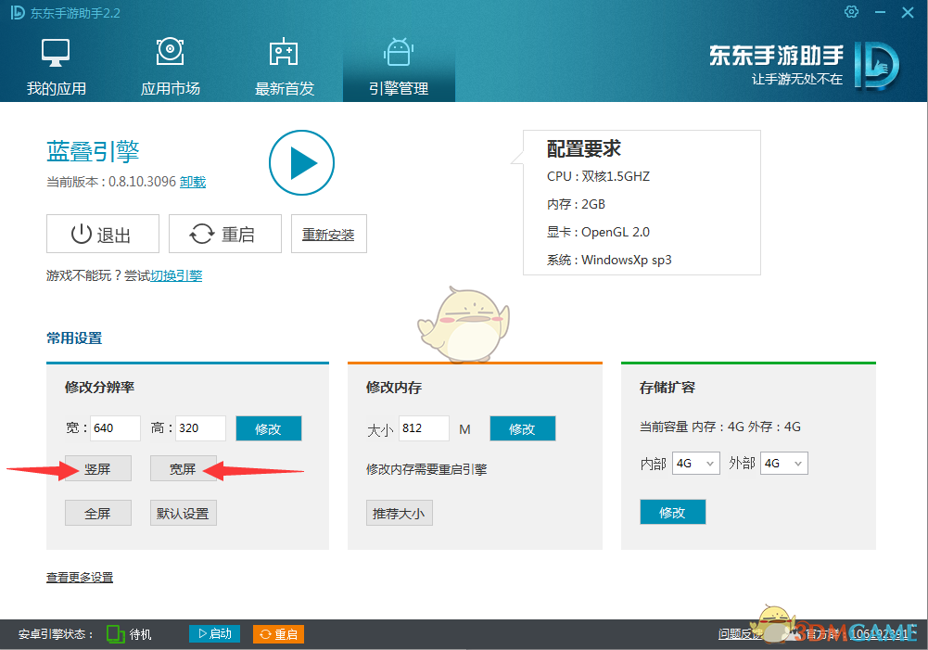Select 竖屏 portrait mode button
Image resolution: width=928 pixels, height=650 pixels.
point(97,469)
